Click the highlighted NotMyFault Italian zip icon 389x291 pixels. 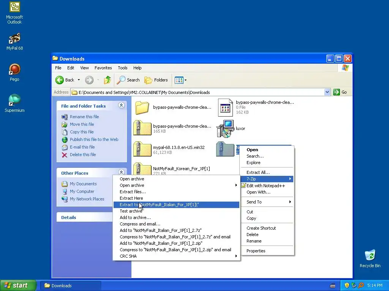[x=225, y=149]
